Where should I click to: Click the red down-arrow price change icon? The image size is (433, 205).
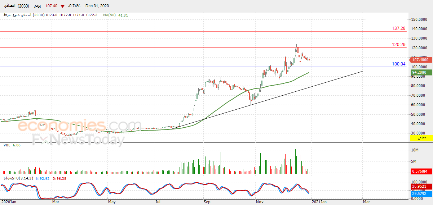pos(63,6)
